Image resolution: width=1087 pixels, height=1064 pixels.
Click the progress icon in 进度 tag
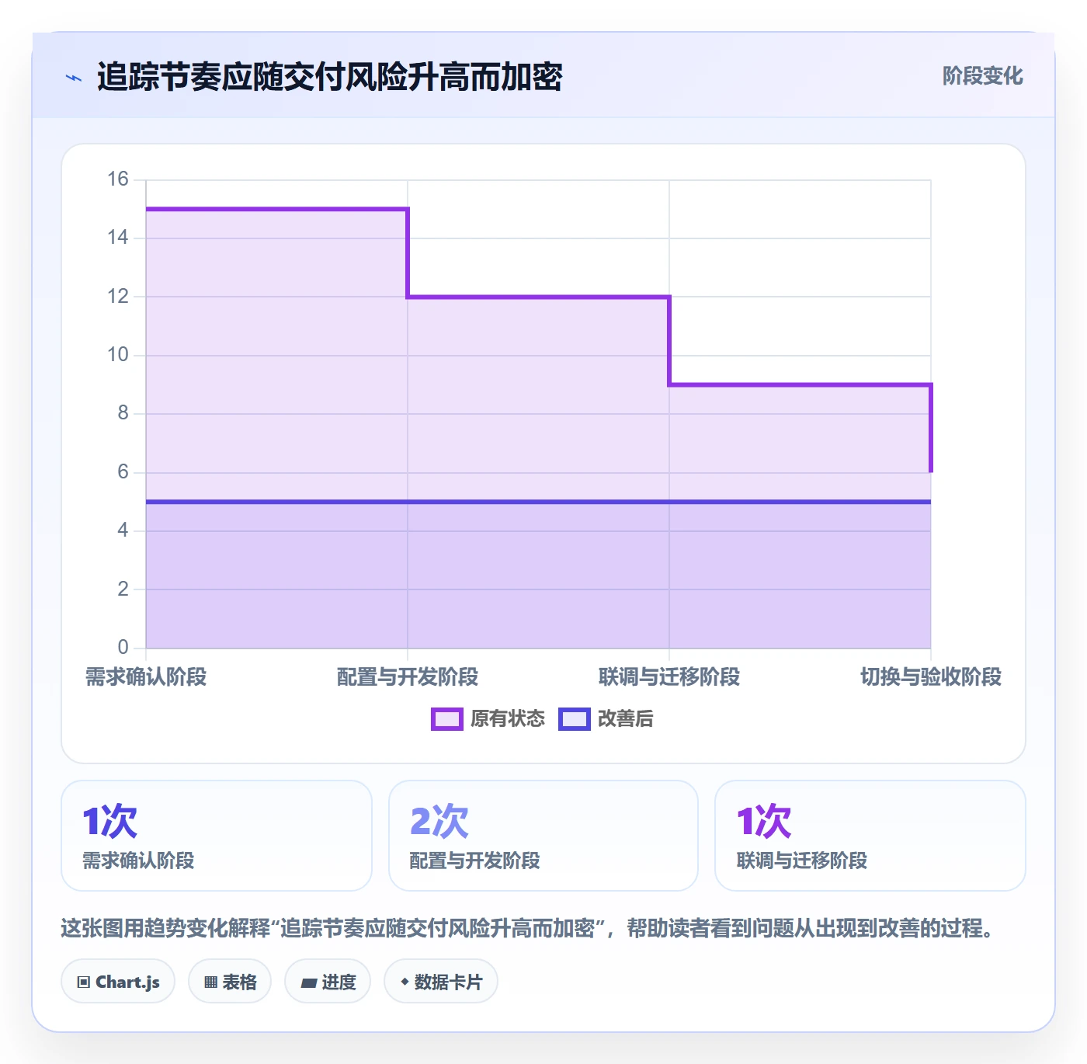coord(308,983)
